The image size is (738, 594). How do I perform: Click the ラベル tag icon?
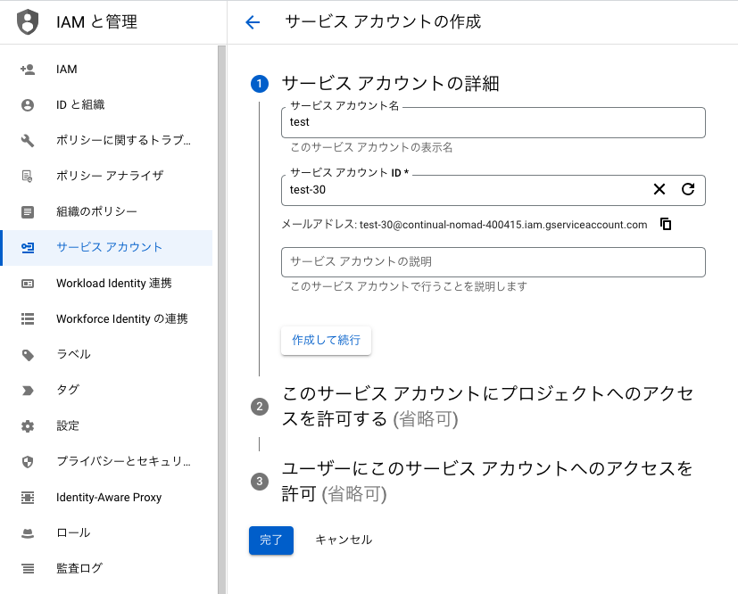point(28,355)
